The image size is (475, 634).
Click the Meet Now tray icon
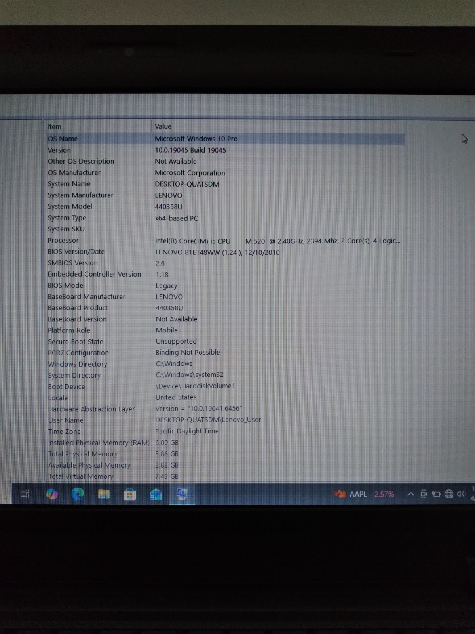pos(424,494)
